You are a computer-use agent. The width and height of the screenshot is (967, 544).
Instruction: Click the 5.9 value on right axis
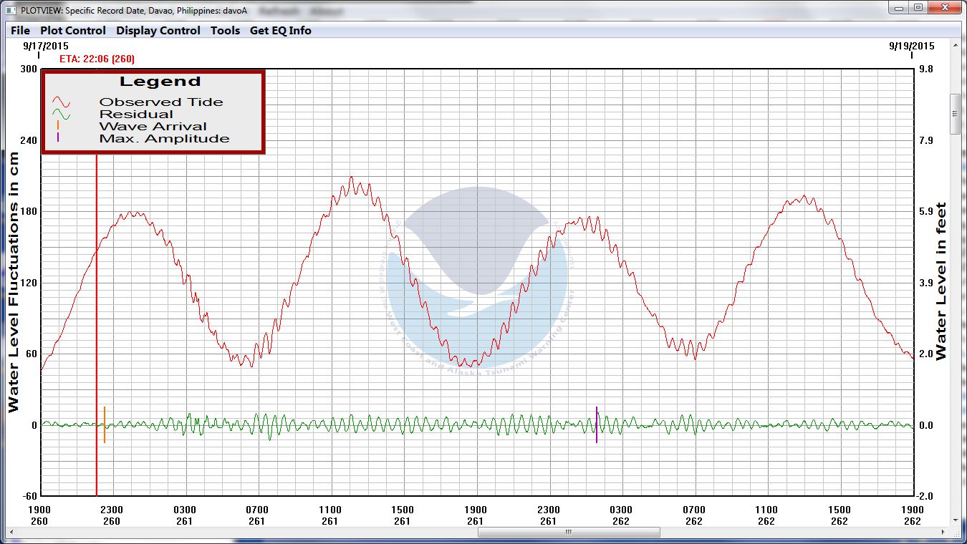tap(925, 211)
